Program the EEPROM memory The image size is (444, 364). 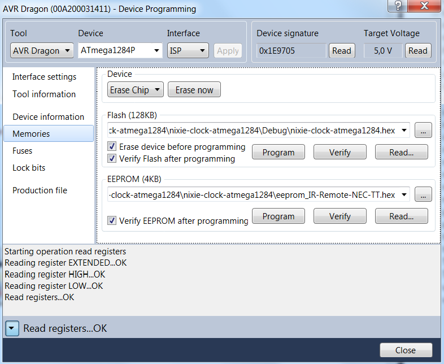[278, 216]
